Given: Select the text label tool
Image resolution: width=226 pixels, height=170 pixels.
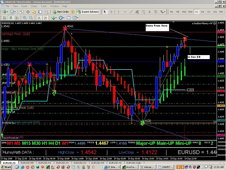Looking at the screenshot, I should pos(155,12).
